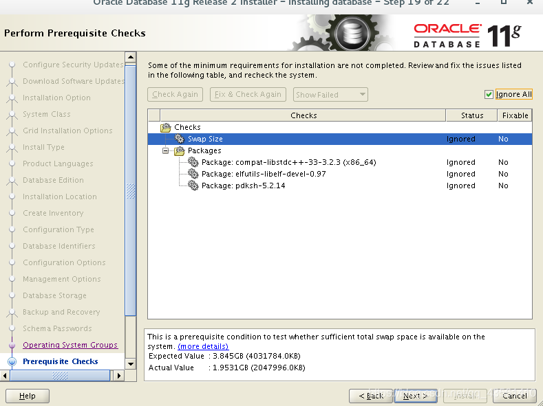
Task: Collapse the Packages tree node
Action: pyautogui.click(x=166, y=150)
